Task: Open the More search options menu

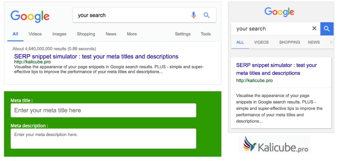Action: tap(132, 34)
